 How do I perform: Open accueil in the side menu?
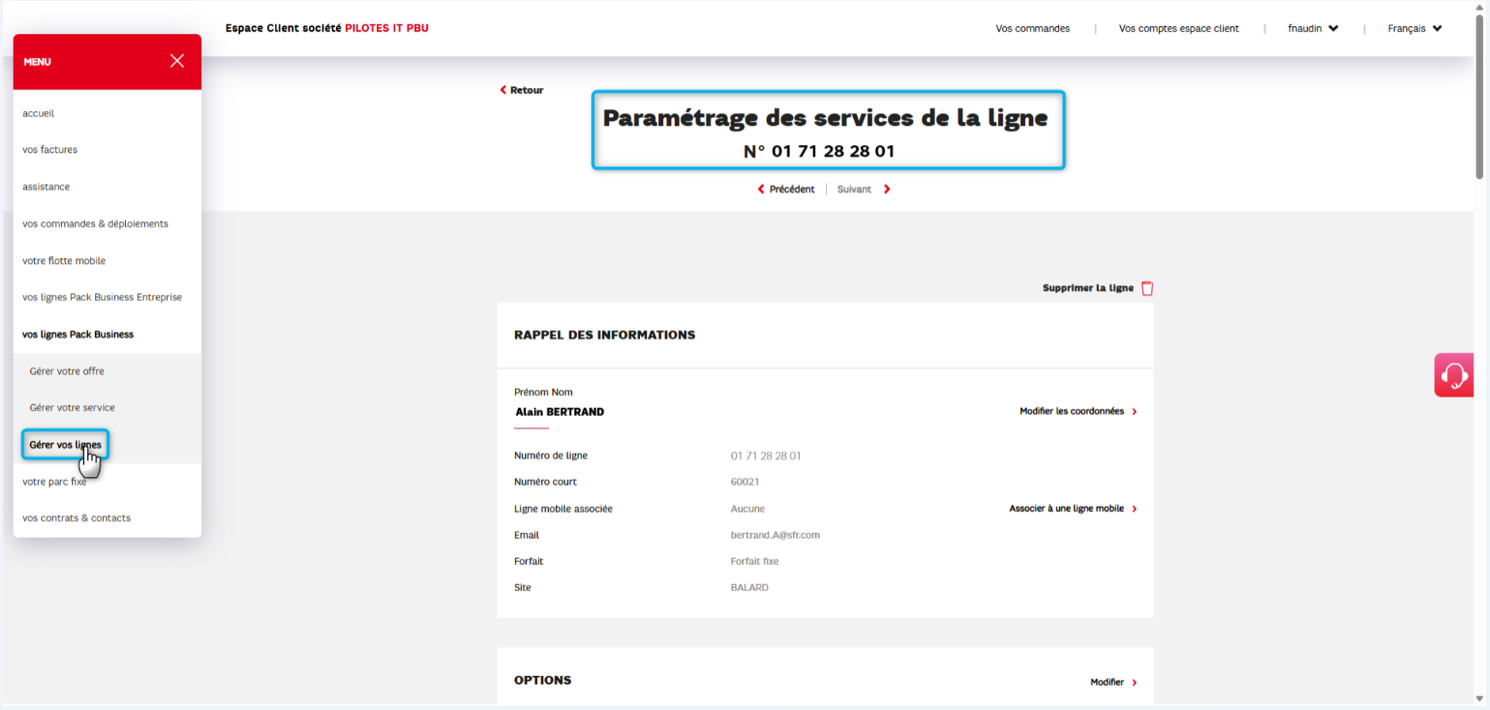(38, 113)
